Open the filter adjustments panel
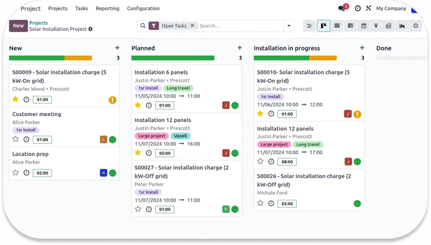431x245 pixels. 309,26
